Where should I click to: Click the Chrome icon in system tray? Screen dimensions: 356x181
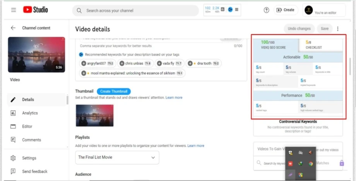[x=311, y=164]
